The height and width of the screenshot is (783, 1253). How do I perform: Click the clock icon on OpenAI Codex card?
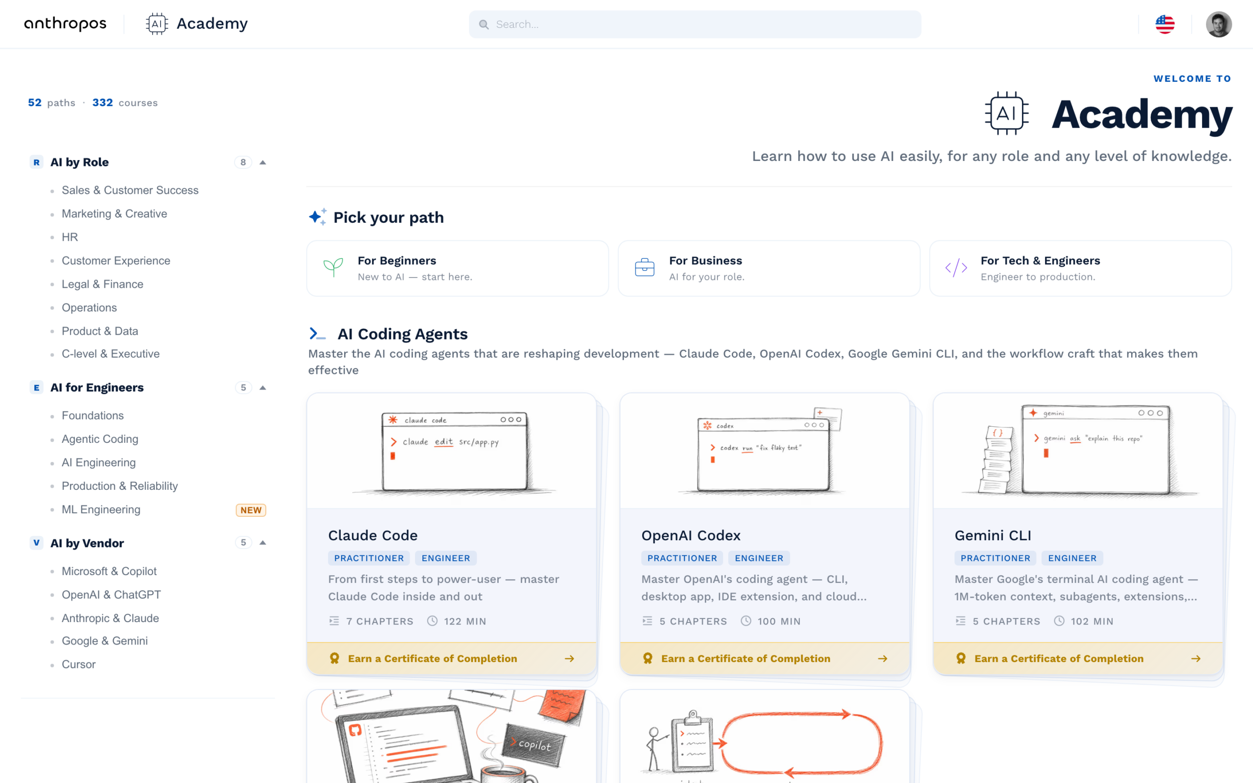pyautogui.click(x=745, y=621)
